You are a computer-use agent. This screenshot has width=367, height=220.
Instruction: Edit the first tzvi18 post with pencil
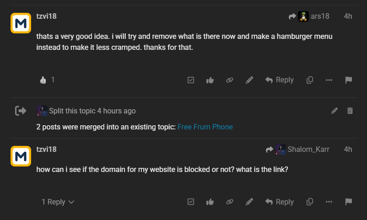[249, 80]
